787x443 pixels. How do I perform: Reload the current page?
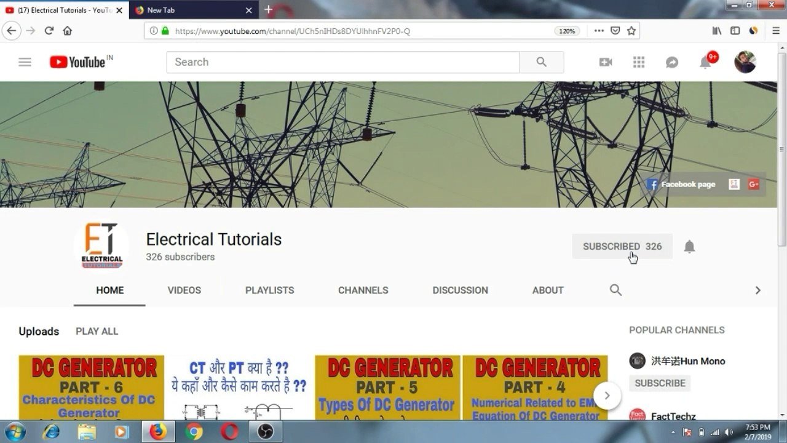pos(49,31)
